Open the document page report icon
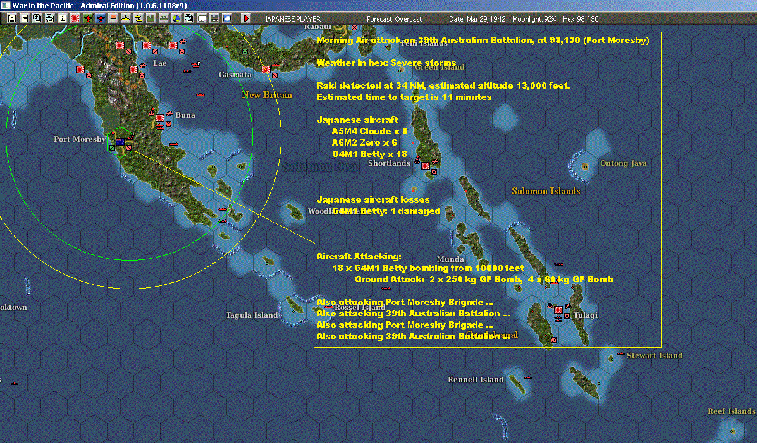The height and width of the screenshot is (443, 757). click(25, 18)
